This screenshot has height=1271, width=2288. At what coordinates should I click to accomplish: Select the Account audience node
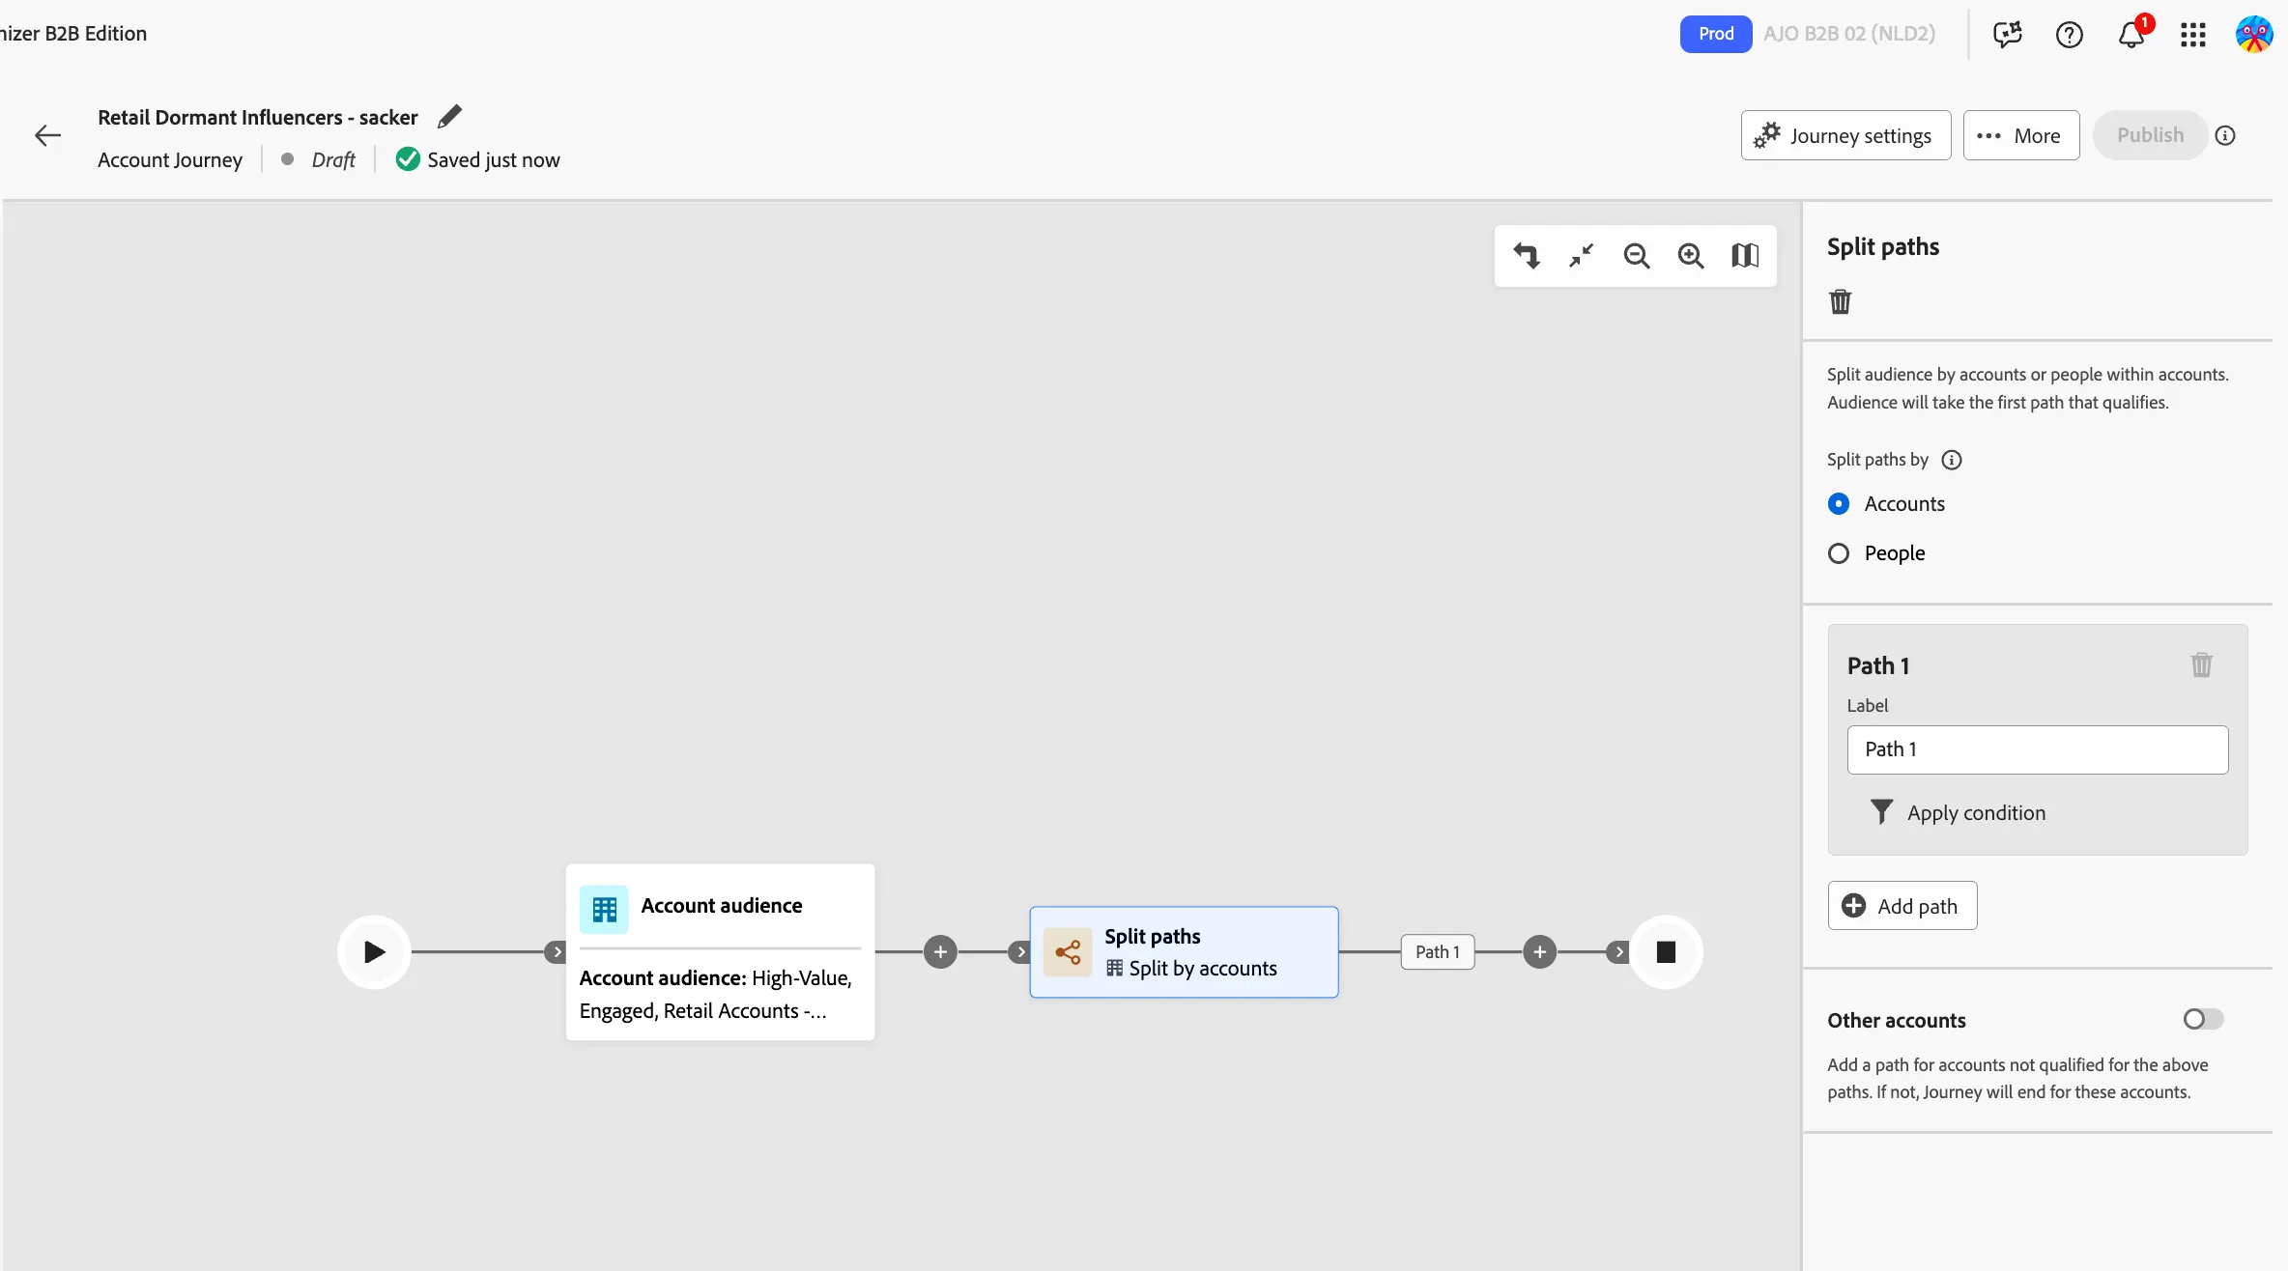(720, 952)
